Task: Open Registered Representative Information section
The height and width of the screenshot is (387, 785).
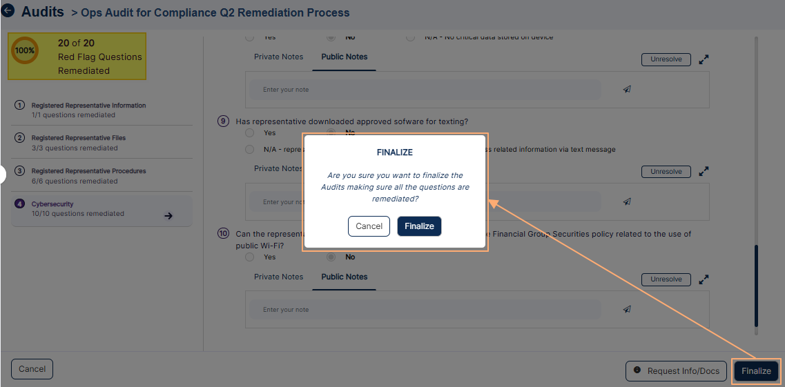Action: coord(88,106)
